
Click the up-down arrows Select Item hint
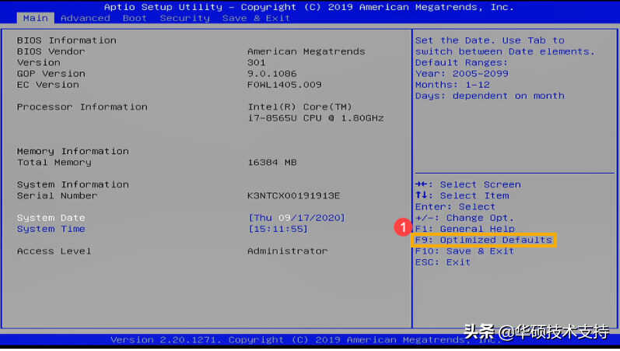point(462,195)
